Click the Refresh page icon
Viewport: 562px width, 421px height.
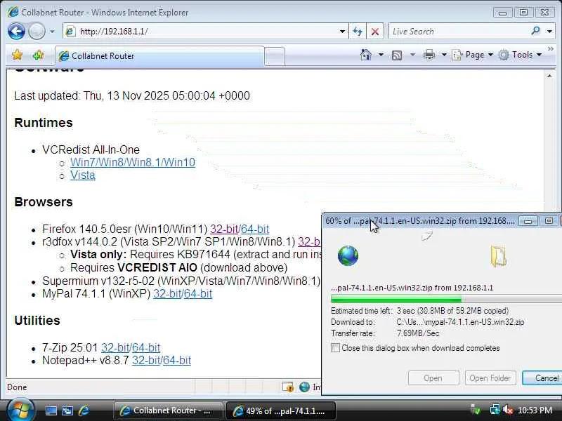358,32
